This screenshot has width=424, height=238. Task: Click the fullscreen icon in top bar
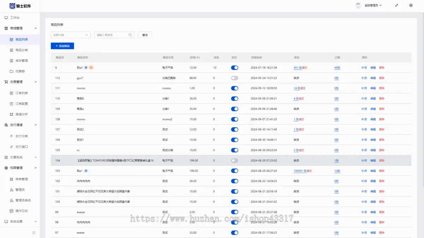tap(397, 5)
